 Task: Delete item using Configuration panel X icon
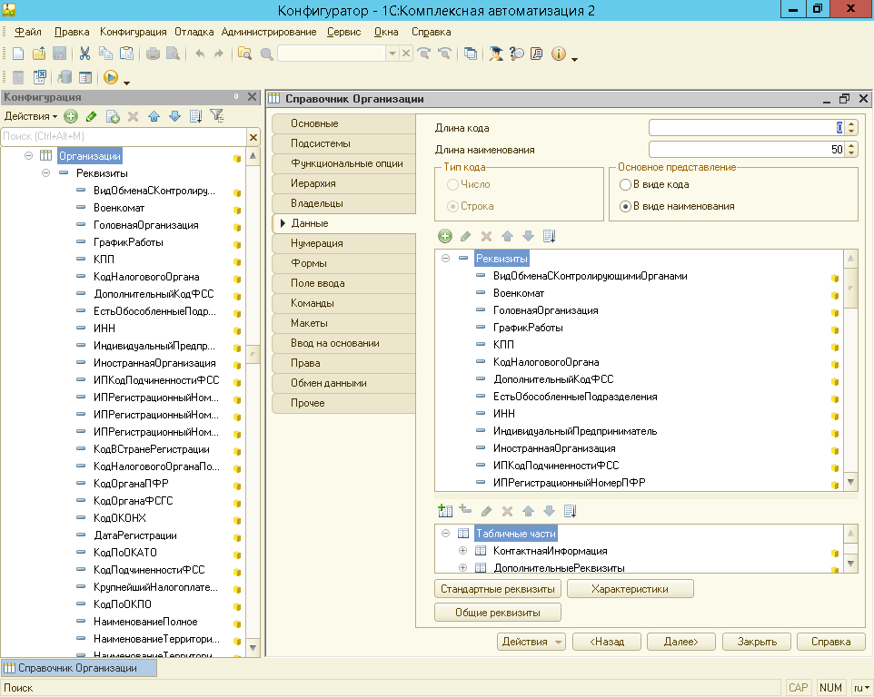coord(133,116)
